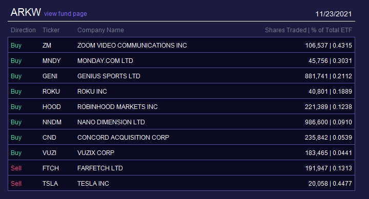Viewport: 369px width, 199px height.
Task: Click FARFETCH LTD company name
Action: coord(100,168)
